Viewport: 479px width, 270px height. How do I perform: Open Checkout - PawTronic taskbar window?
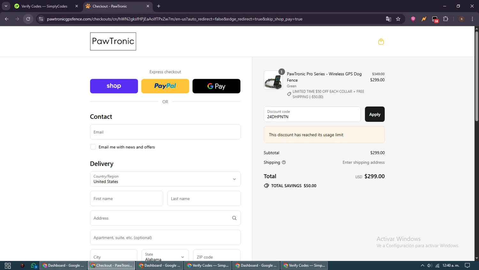coord(111,266)
